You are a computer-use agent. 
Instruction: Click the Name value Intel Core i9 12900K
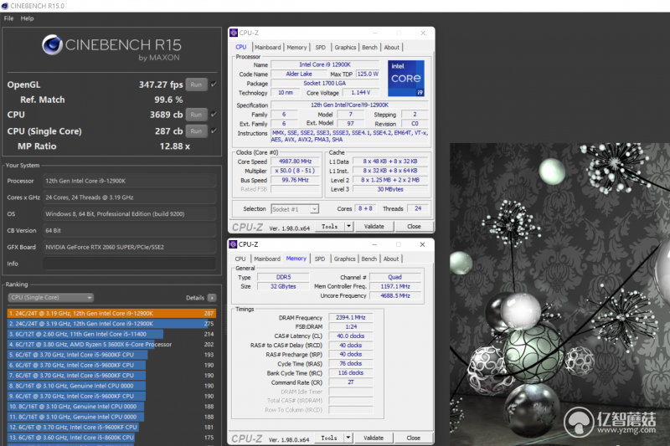click(x=325, y=64)
